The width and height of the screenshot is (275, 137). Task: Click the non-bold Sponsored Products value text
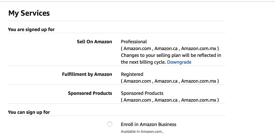click(142, 93)
